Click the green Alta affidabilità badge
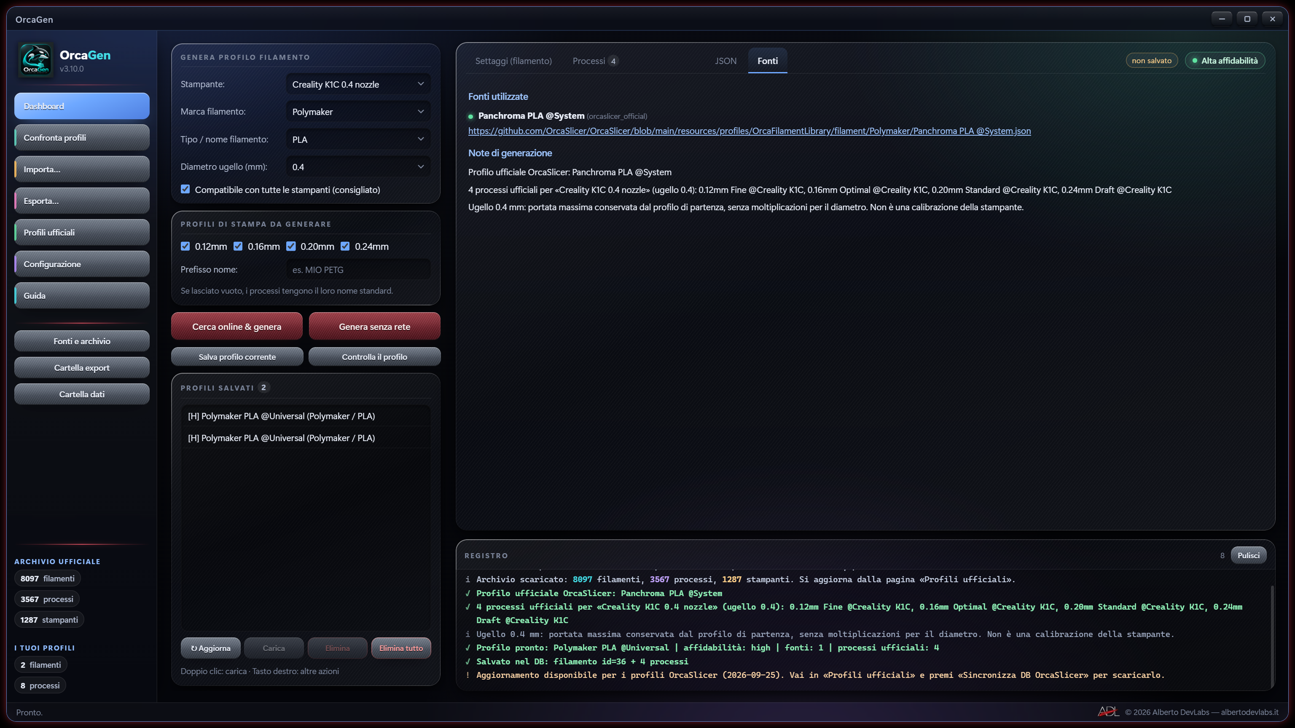 click(1225, 61)
